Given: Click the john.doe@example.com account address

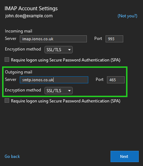Looking at the screenshot, I should 29,16.
